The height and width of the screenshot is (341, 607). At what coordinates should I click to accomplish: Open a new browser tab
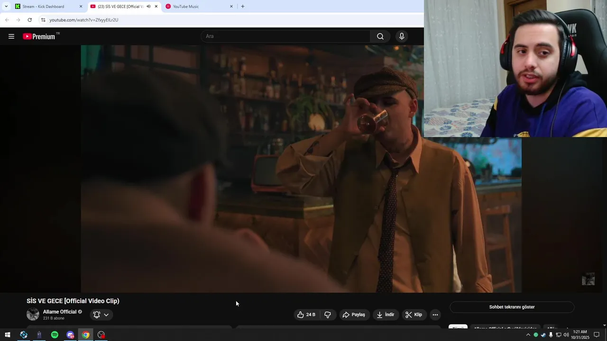tap(243, 7)
